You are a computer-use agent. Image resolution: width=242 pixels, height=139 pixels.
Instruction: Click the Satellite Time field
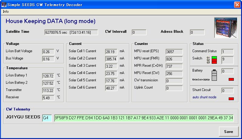(71, 32)
